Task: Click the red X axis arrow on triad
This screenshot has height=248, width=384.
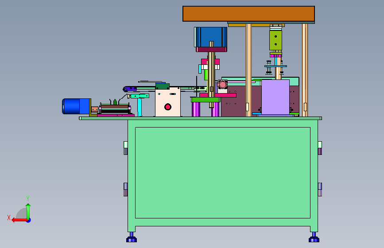Action: [19, 220]
